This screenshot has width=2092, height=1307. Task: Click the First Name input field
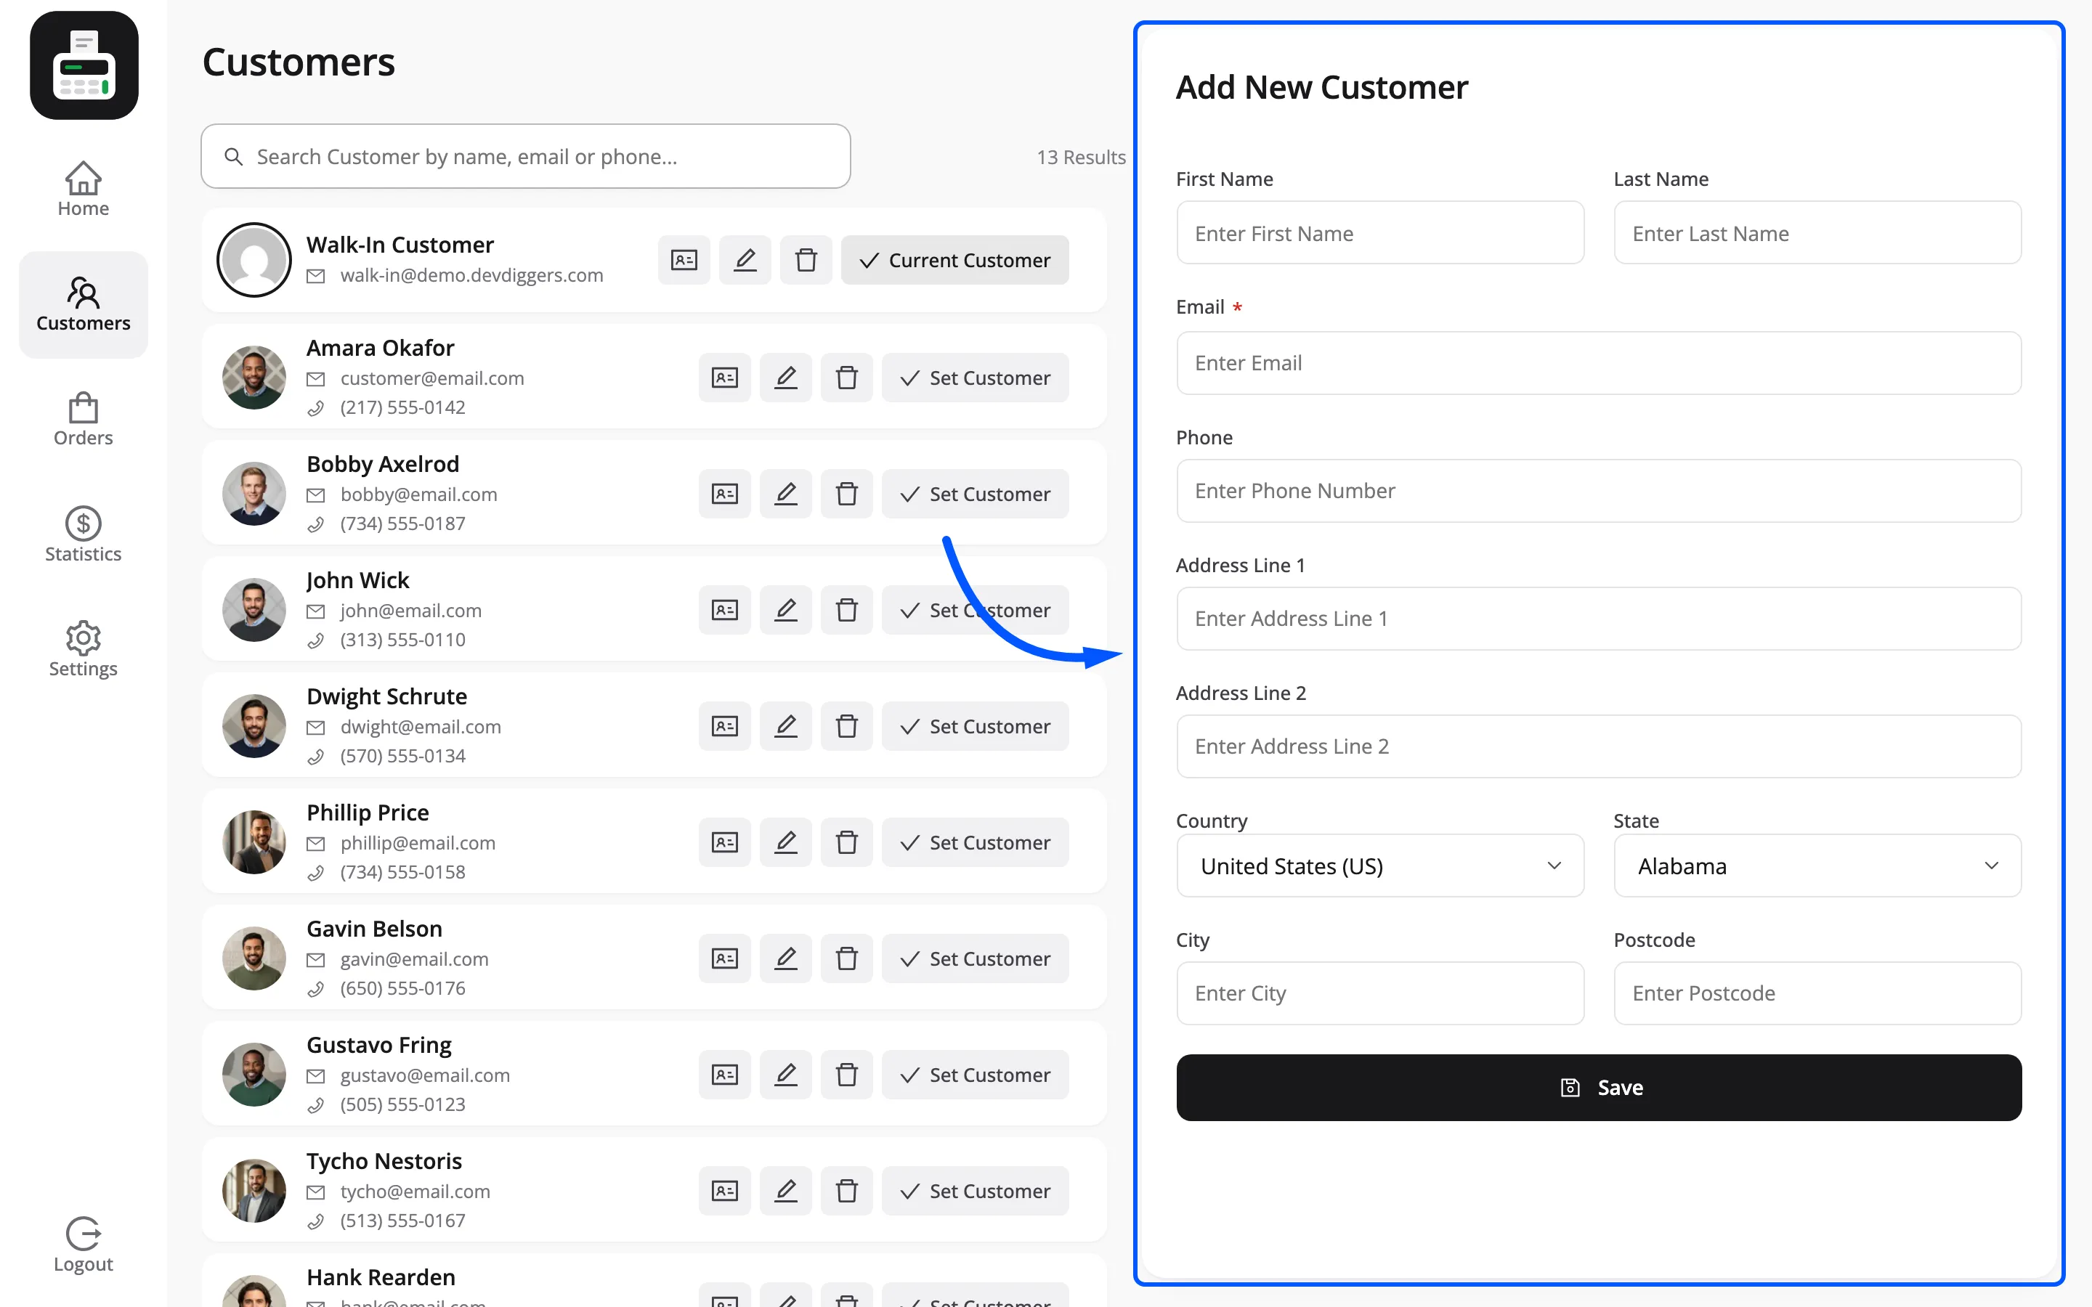point(1379,232)
